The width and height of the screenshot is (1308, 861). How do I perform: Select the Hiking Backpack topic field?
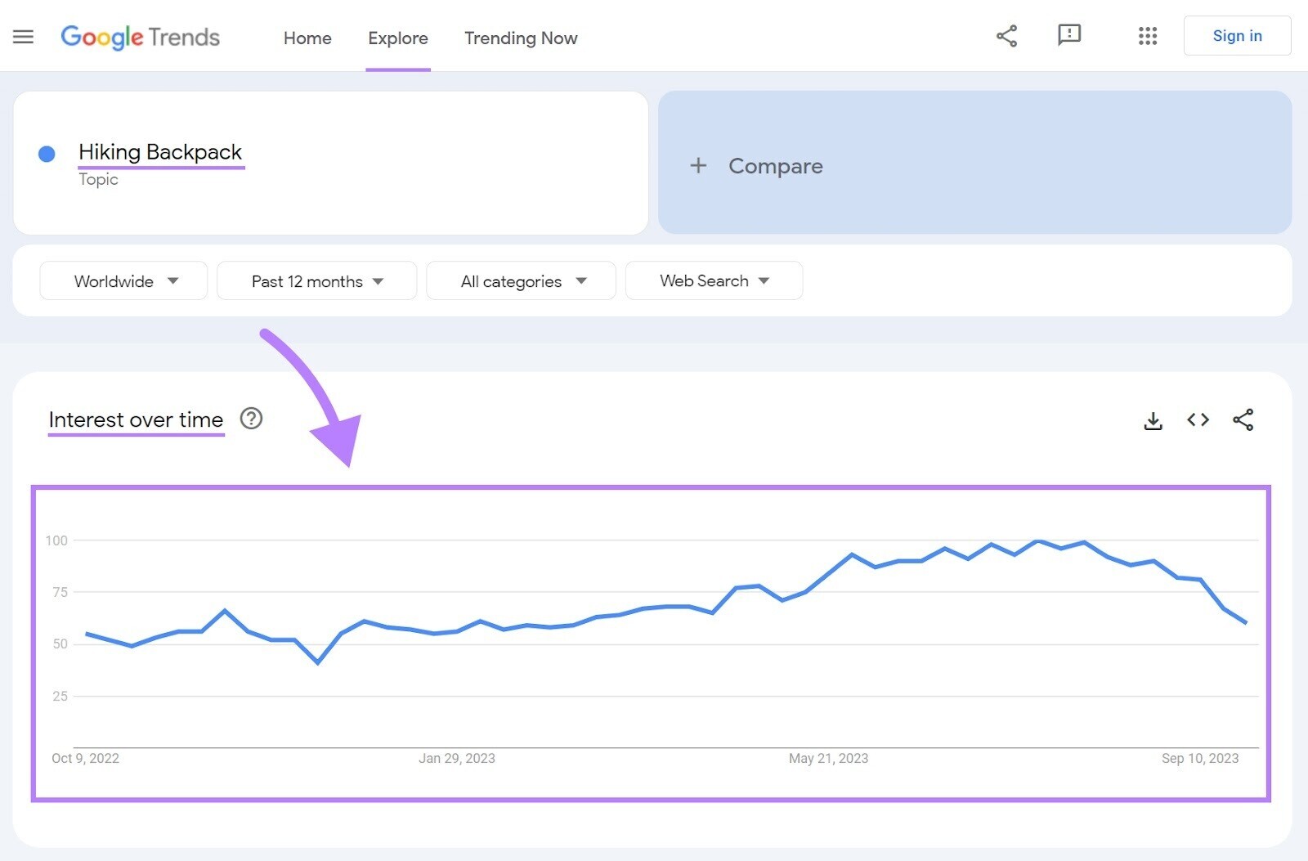160,152
